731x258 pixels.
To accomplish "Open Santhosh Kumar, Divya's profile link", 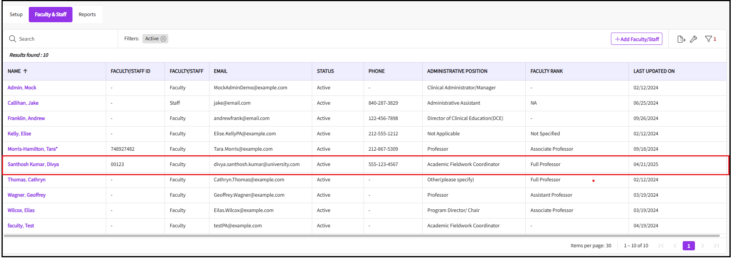I will [x=33, y=164].
